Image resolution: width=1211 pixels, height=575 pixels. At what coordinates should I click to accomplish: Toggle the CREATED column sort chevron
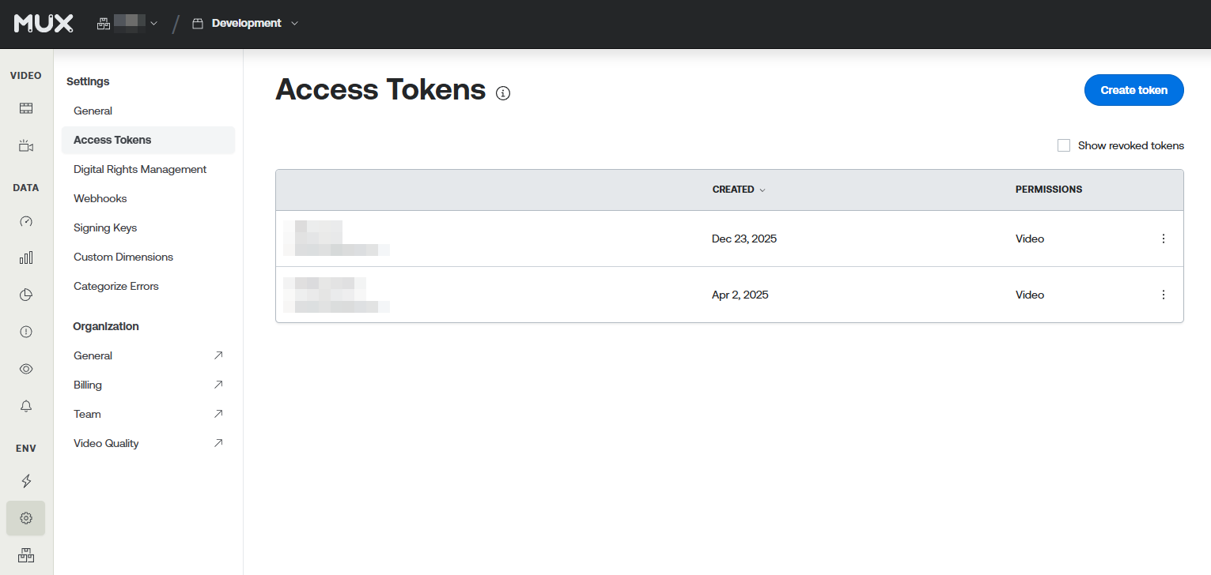[763, 190]
